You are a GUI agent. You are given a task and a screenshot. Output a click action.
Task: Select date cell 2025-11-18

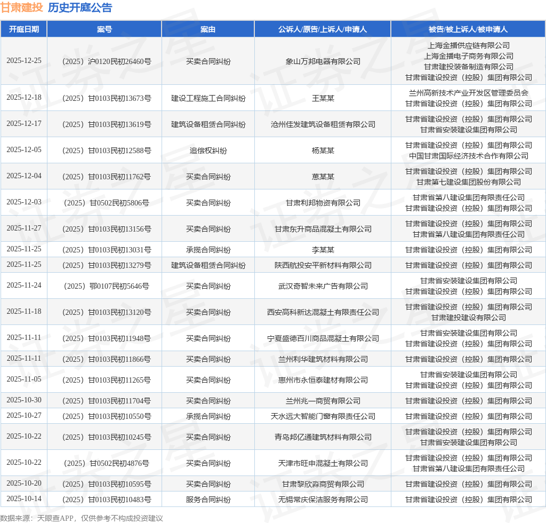click(x=23, y=312)
